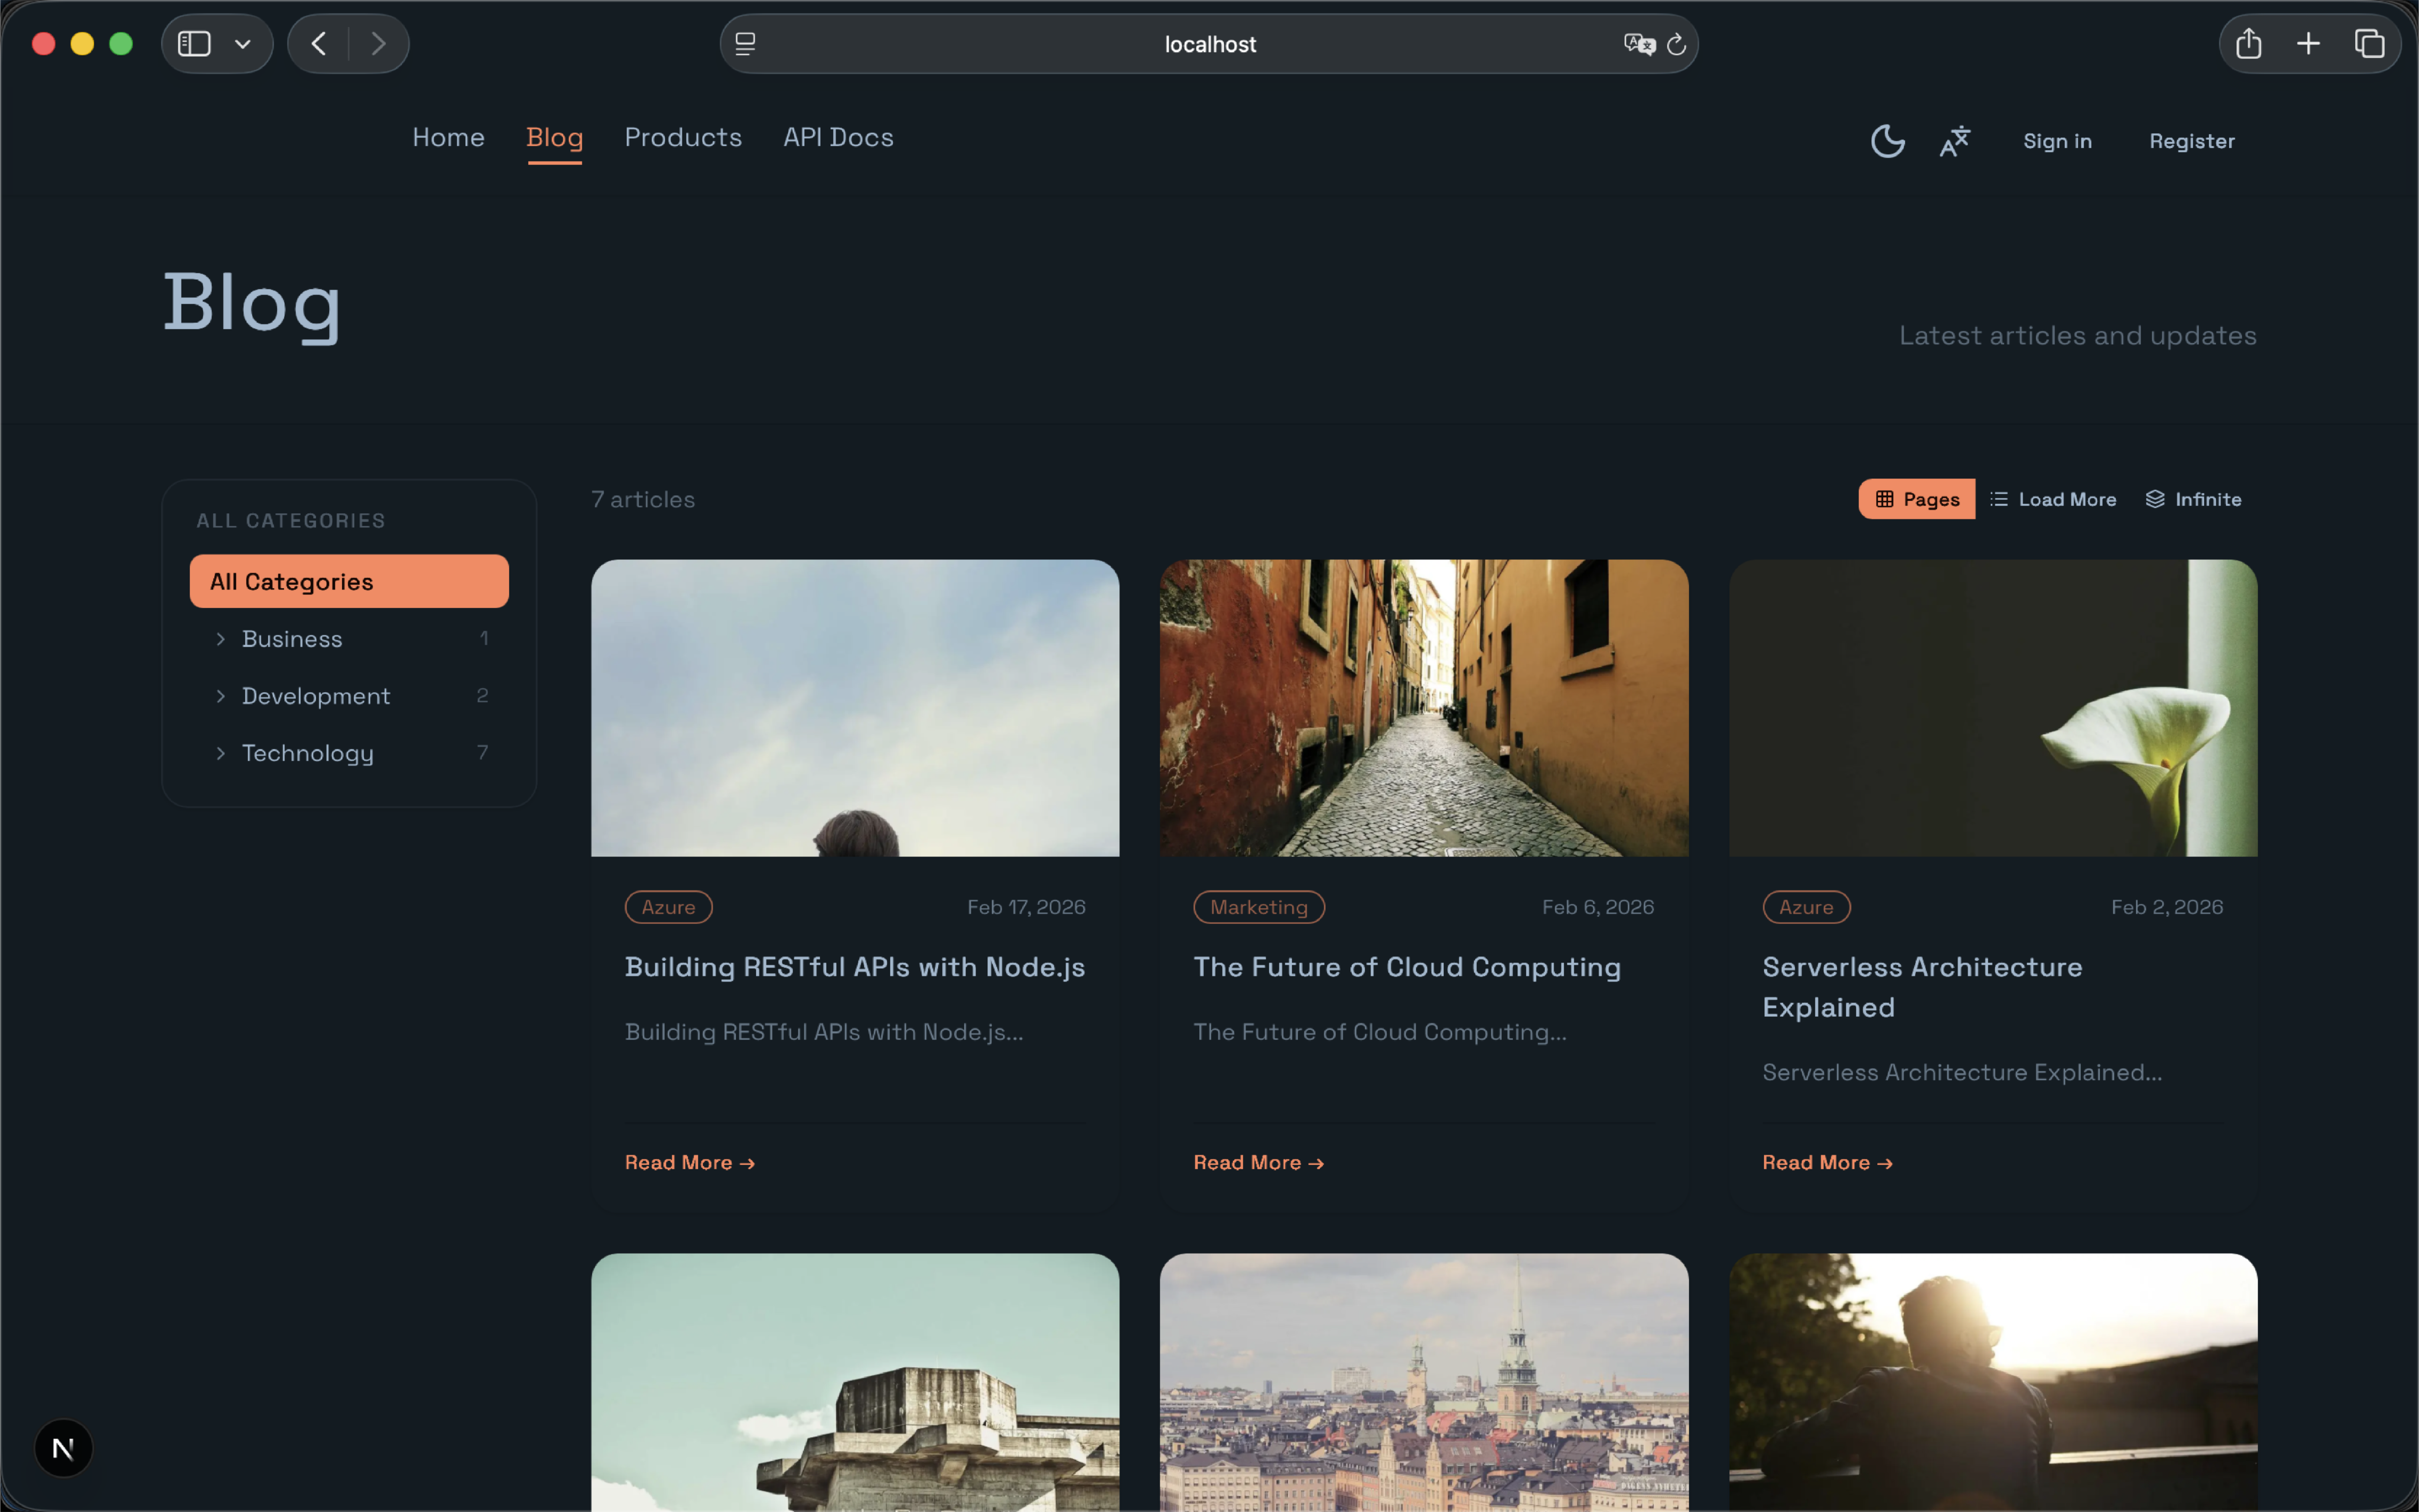
Task: Click the 7 articles count text
Action: [x=643, y=499]
